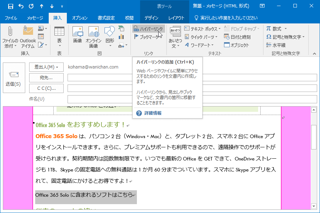320x213 pixels.
Task: Go to next item using down arrow
Action: 52,6
